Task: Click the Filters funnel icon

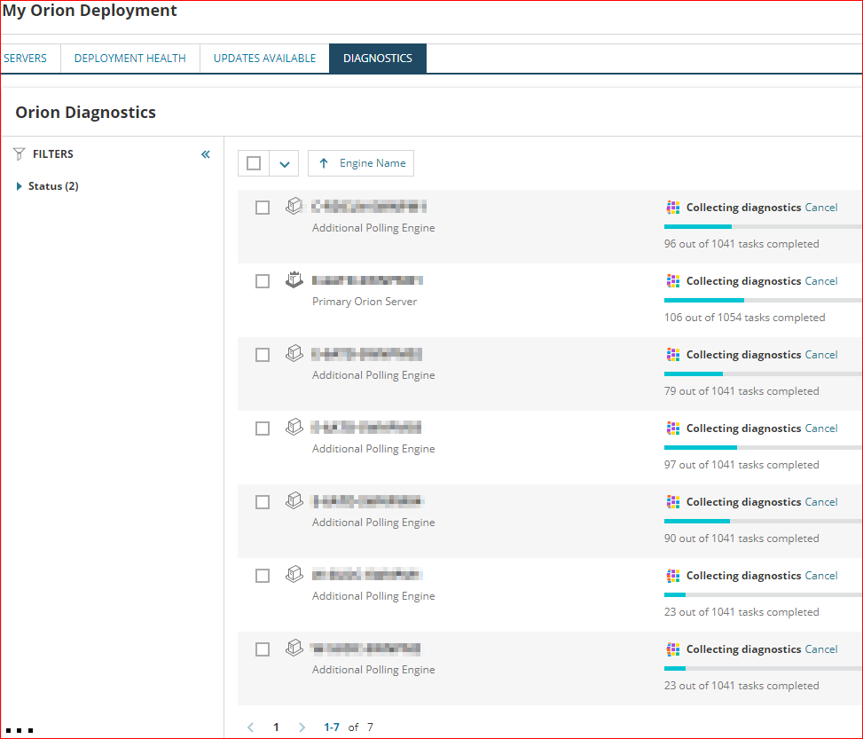Action: (20, 154)
